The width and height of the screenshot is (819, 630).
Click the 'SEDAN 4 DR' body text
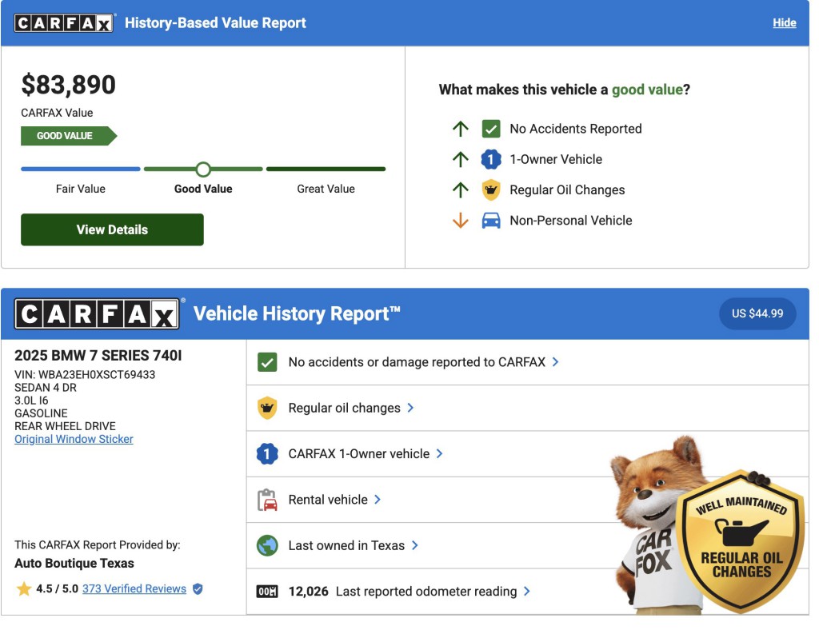46,388
